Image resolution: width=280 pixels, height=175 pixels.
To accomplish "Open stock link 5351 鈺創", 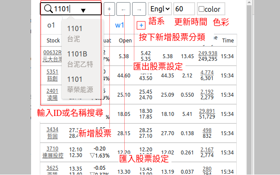I will coord(52,75).
